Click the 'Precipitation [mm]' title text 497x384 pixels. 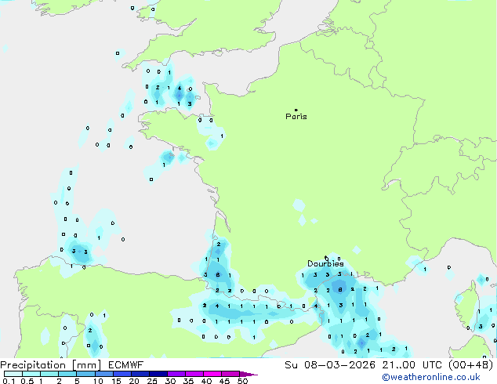(51, 365)
